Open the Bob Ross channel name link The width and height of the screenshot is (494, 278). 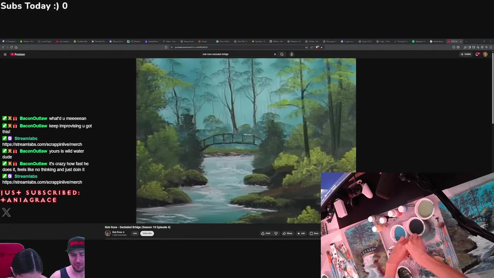click(x=117, y=232)
